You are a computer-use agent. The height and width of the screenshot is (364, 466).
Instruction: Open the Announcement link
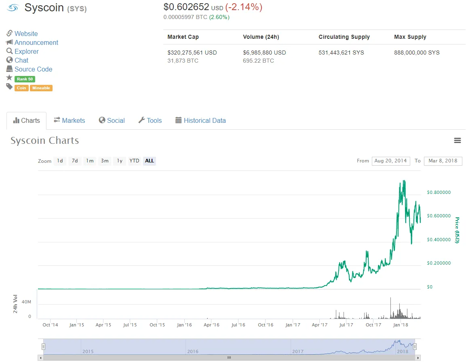point(36,42)
